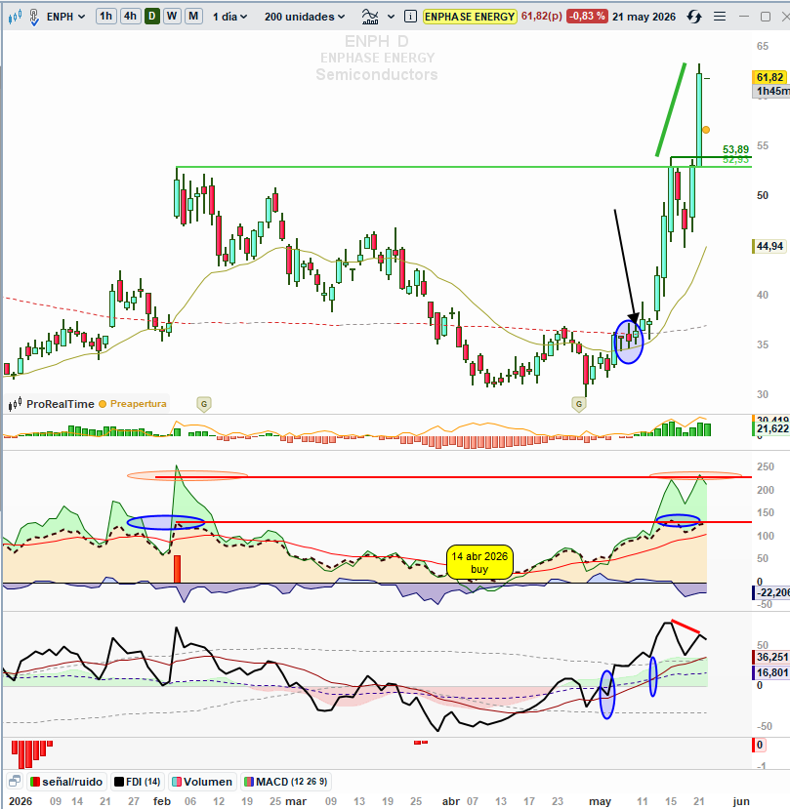Click the FDI black color swatch

pos(119,782)
